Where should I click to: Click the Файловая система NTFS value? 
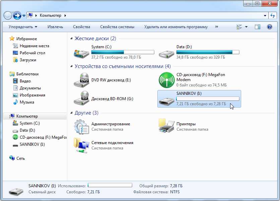[175, 192]
